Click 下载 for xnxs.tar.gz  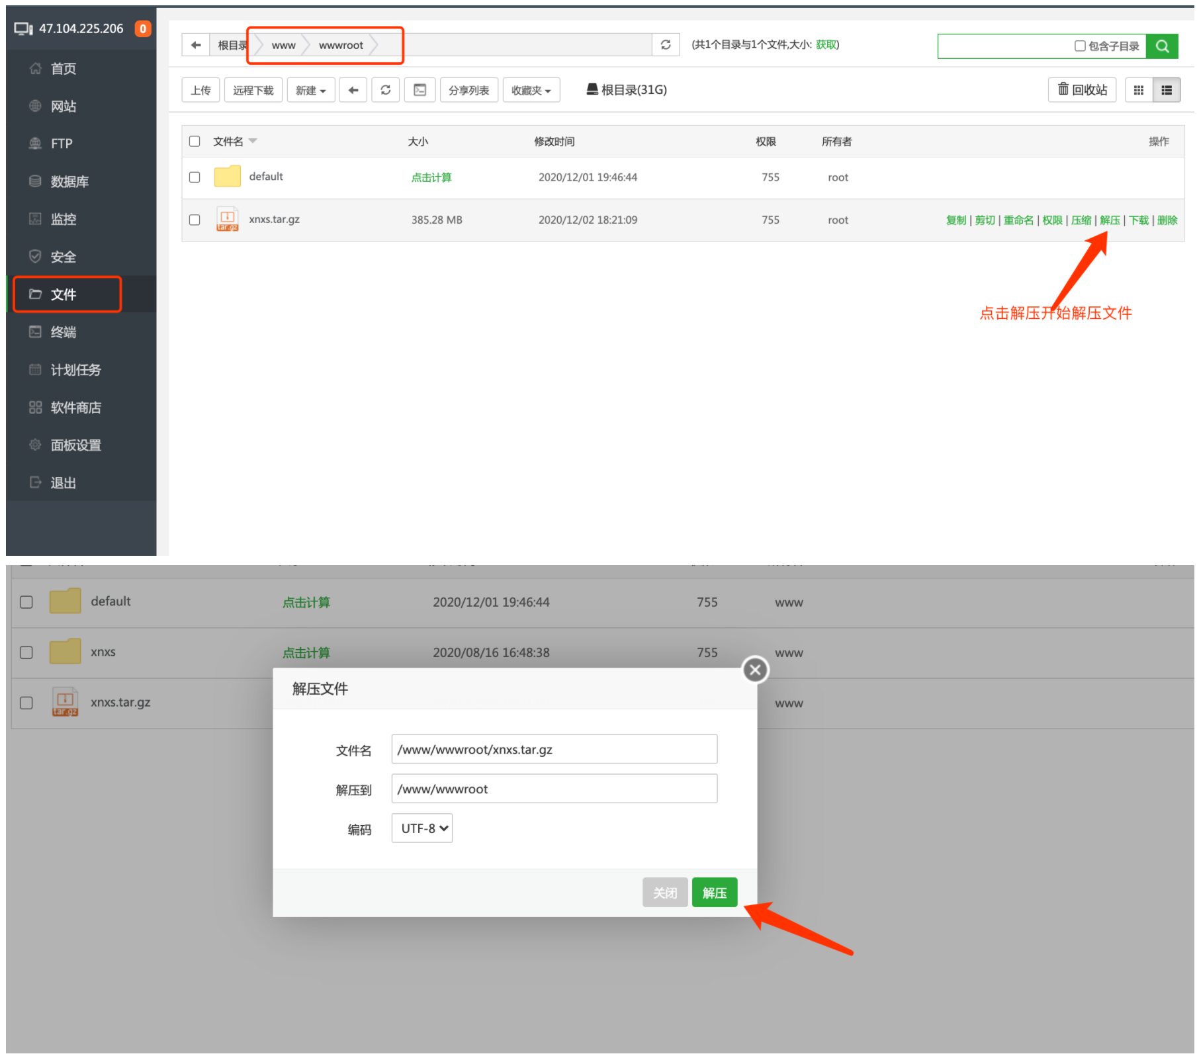[x=1139, y=220]
